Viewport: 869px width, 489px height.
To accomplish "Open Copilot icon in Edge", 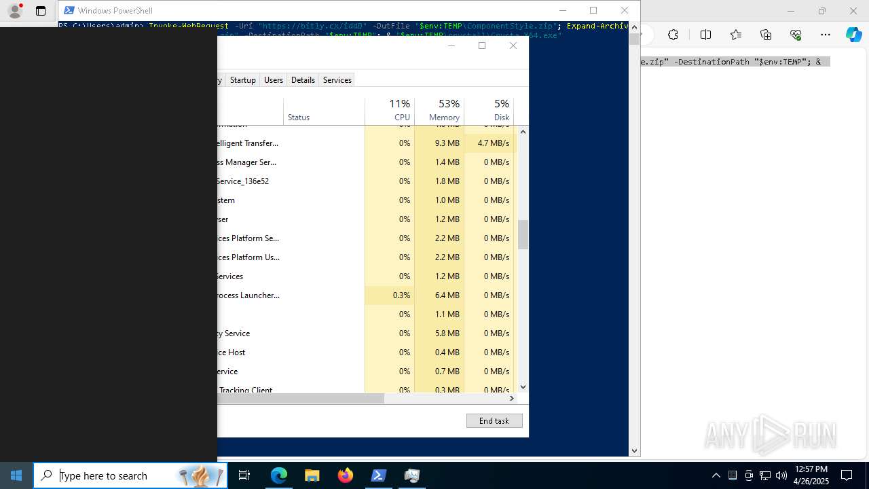I will click(x=853, y=35).
